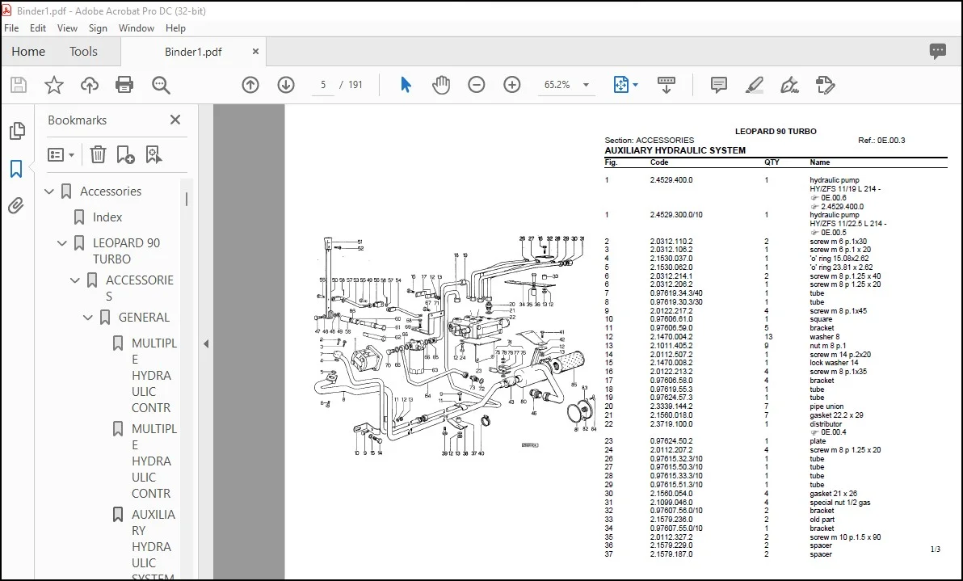Open the Sign document pen tool
The image size is (963, 581).
point(790,85)
